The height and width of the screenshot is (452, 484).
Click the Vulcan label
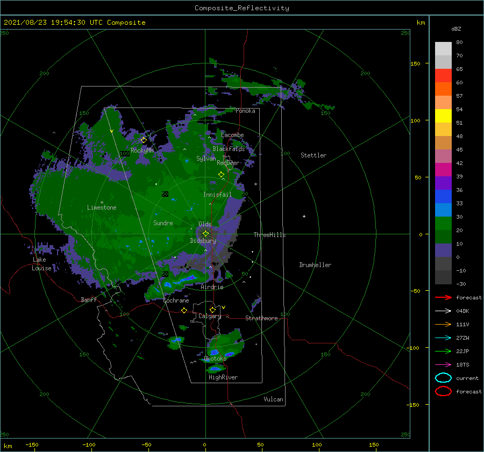pos(274,399)
